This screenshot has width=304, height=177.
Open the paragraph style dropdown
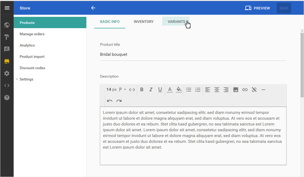tap(122, 90)
